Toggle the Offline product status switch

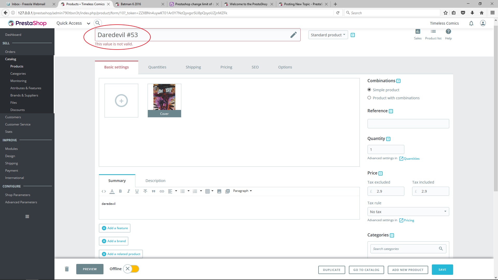tap(131, 269)
